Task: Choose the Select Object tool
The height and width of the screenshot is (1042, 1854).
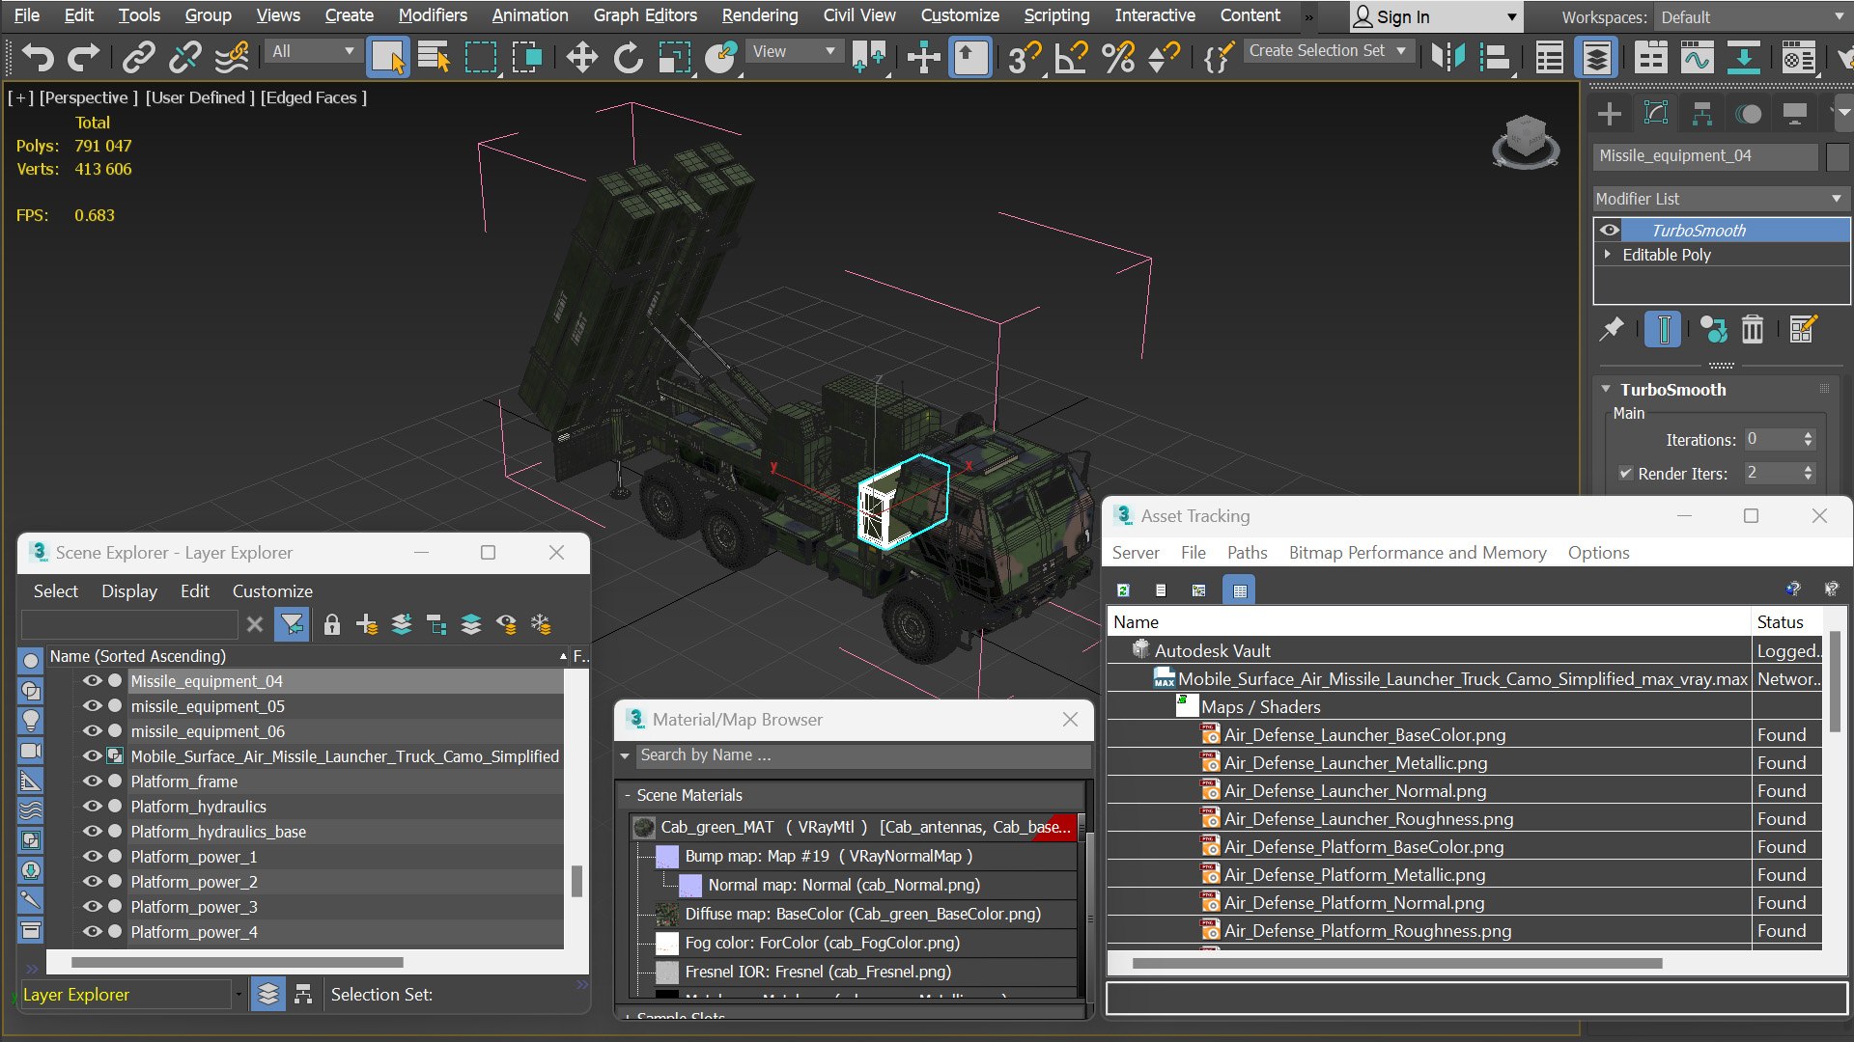Action: pos(387,57)
